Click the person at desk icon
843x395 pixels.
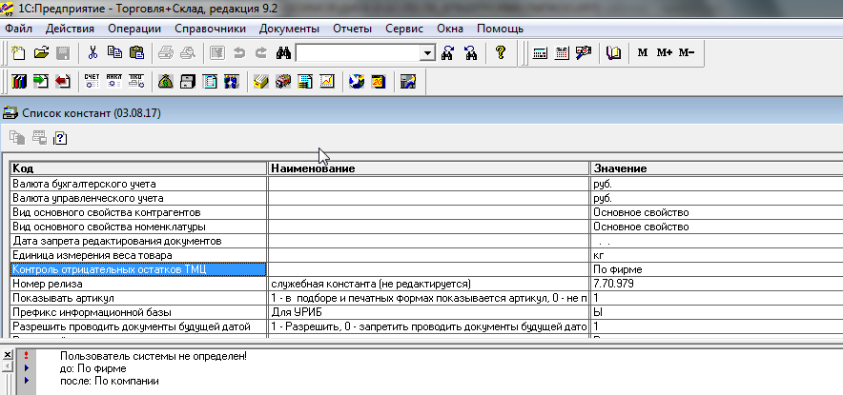tap(408, 82)
